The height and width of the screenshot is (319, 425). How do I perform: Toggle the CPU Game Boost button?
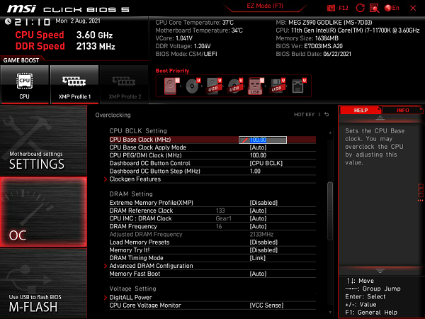click(x=24, y=84)
